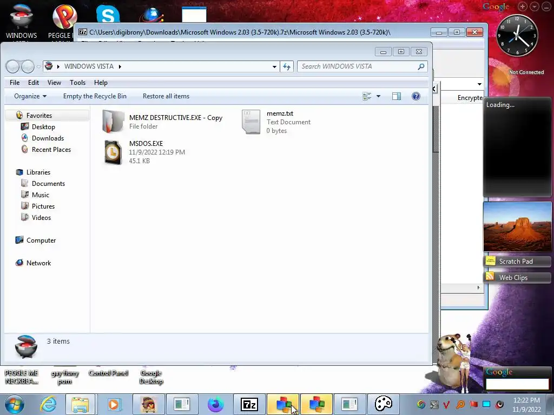Screen dimensions: 554x415
Task: Click the Angry Birds taskbar icon
Action: coord(148,404)
